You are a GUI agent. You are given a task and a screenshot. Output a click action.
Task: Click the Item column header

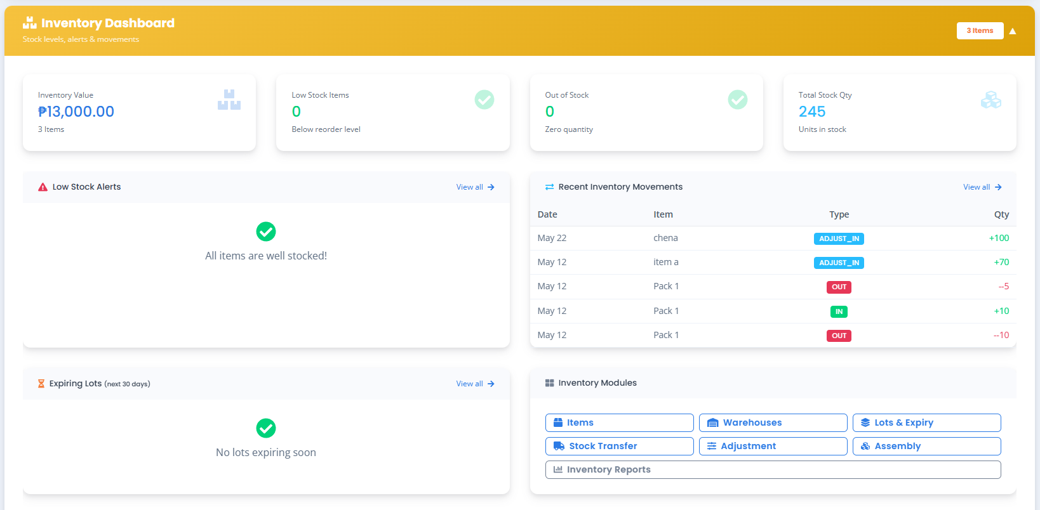point(663,214)
